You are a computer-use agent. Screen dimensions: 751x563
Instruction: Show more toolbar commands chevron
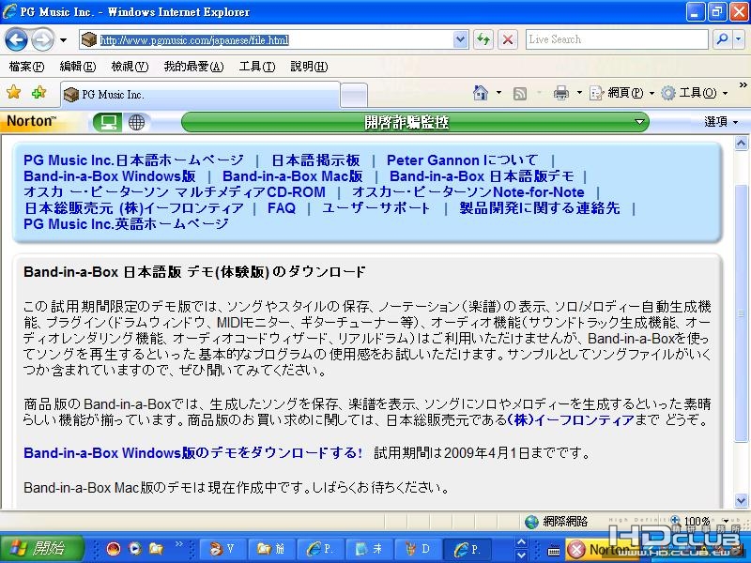tap(743, 85)
